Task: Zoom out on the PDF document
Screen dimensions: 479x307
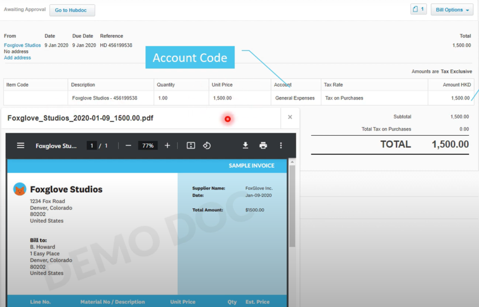Action: tap(128, 145)
